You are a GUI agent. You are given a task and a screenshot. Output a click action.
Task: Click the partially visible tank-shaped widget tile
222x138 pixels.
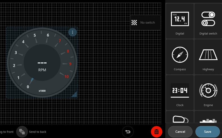point(180,119)
